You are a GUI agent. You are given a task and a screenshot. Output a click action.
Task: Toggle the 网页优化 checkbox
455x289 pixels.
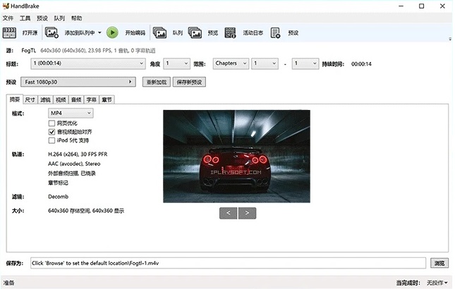pyautogui.click(x=51, y=123)
